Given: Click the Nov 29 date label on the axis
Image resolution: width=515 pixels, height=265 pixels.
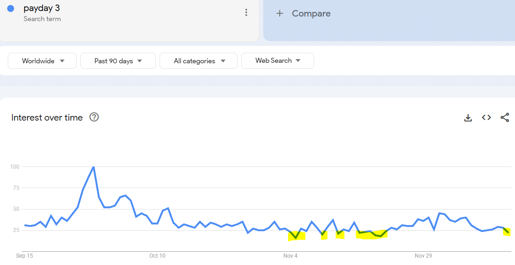Looking at the screenshot, I should click(x=423, y=255).
